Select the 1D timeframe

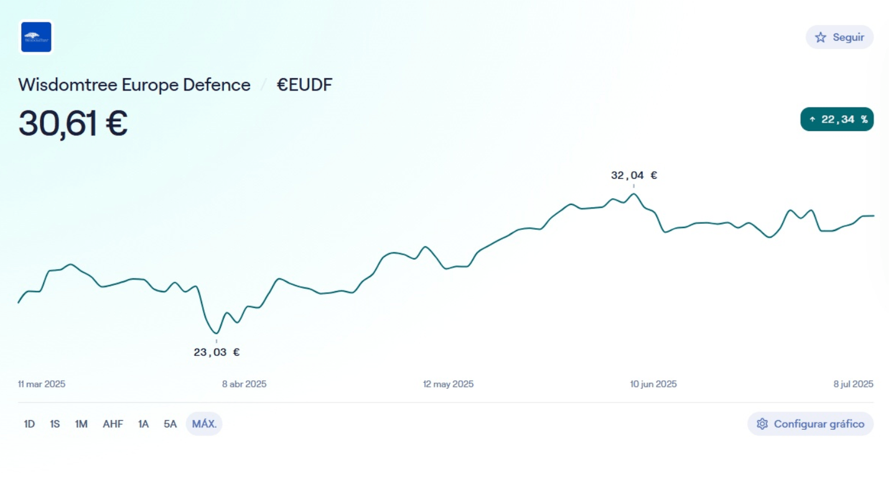pyautogui.click(x=29, y=424)
